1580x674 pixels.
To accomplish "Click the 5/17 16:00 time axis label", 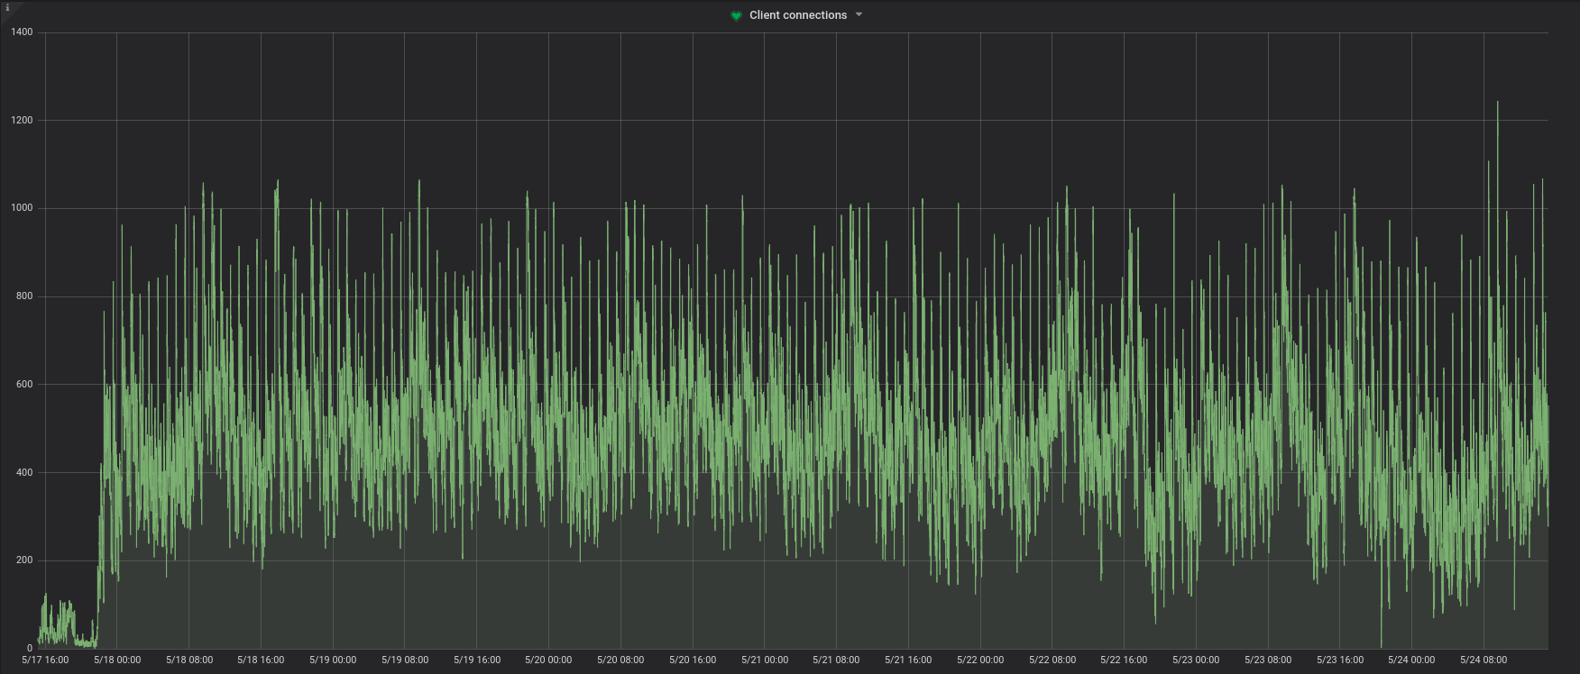I will (x=45, y=660).
